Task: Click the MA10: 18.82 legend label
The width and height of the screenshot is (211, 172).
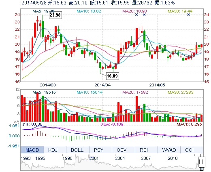Action: [89, 11]
